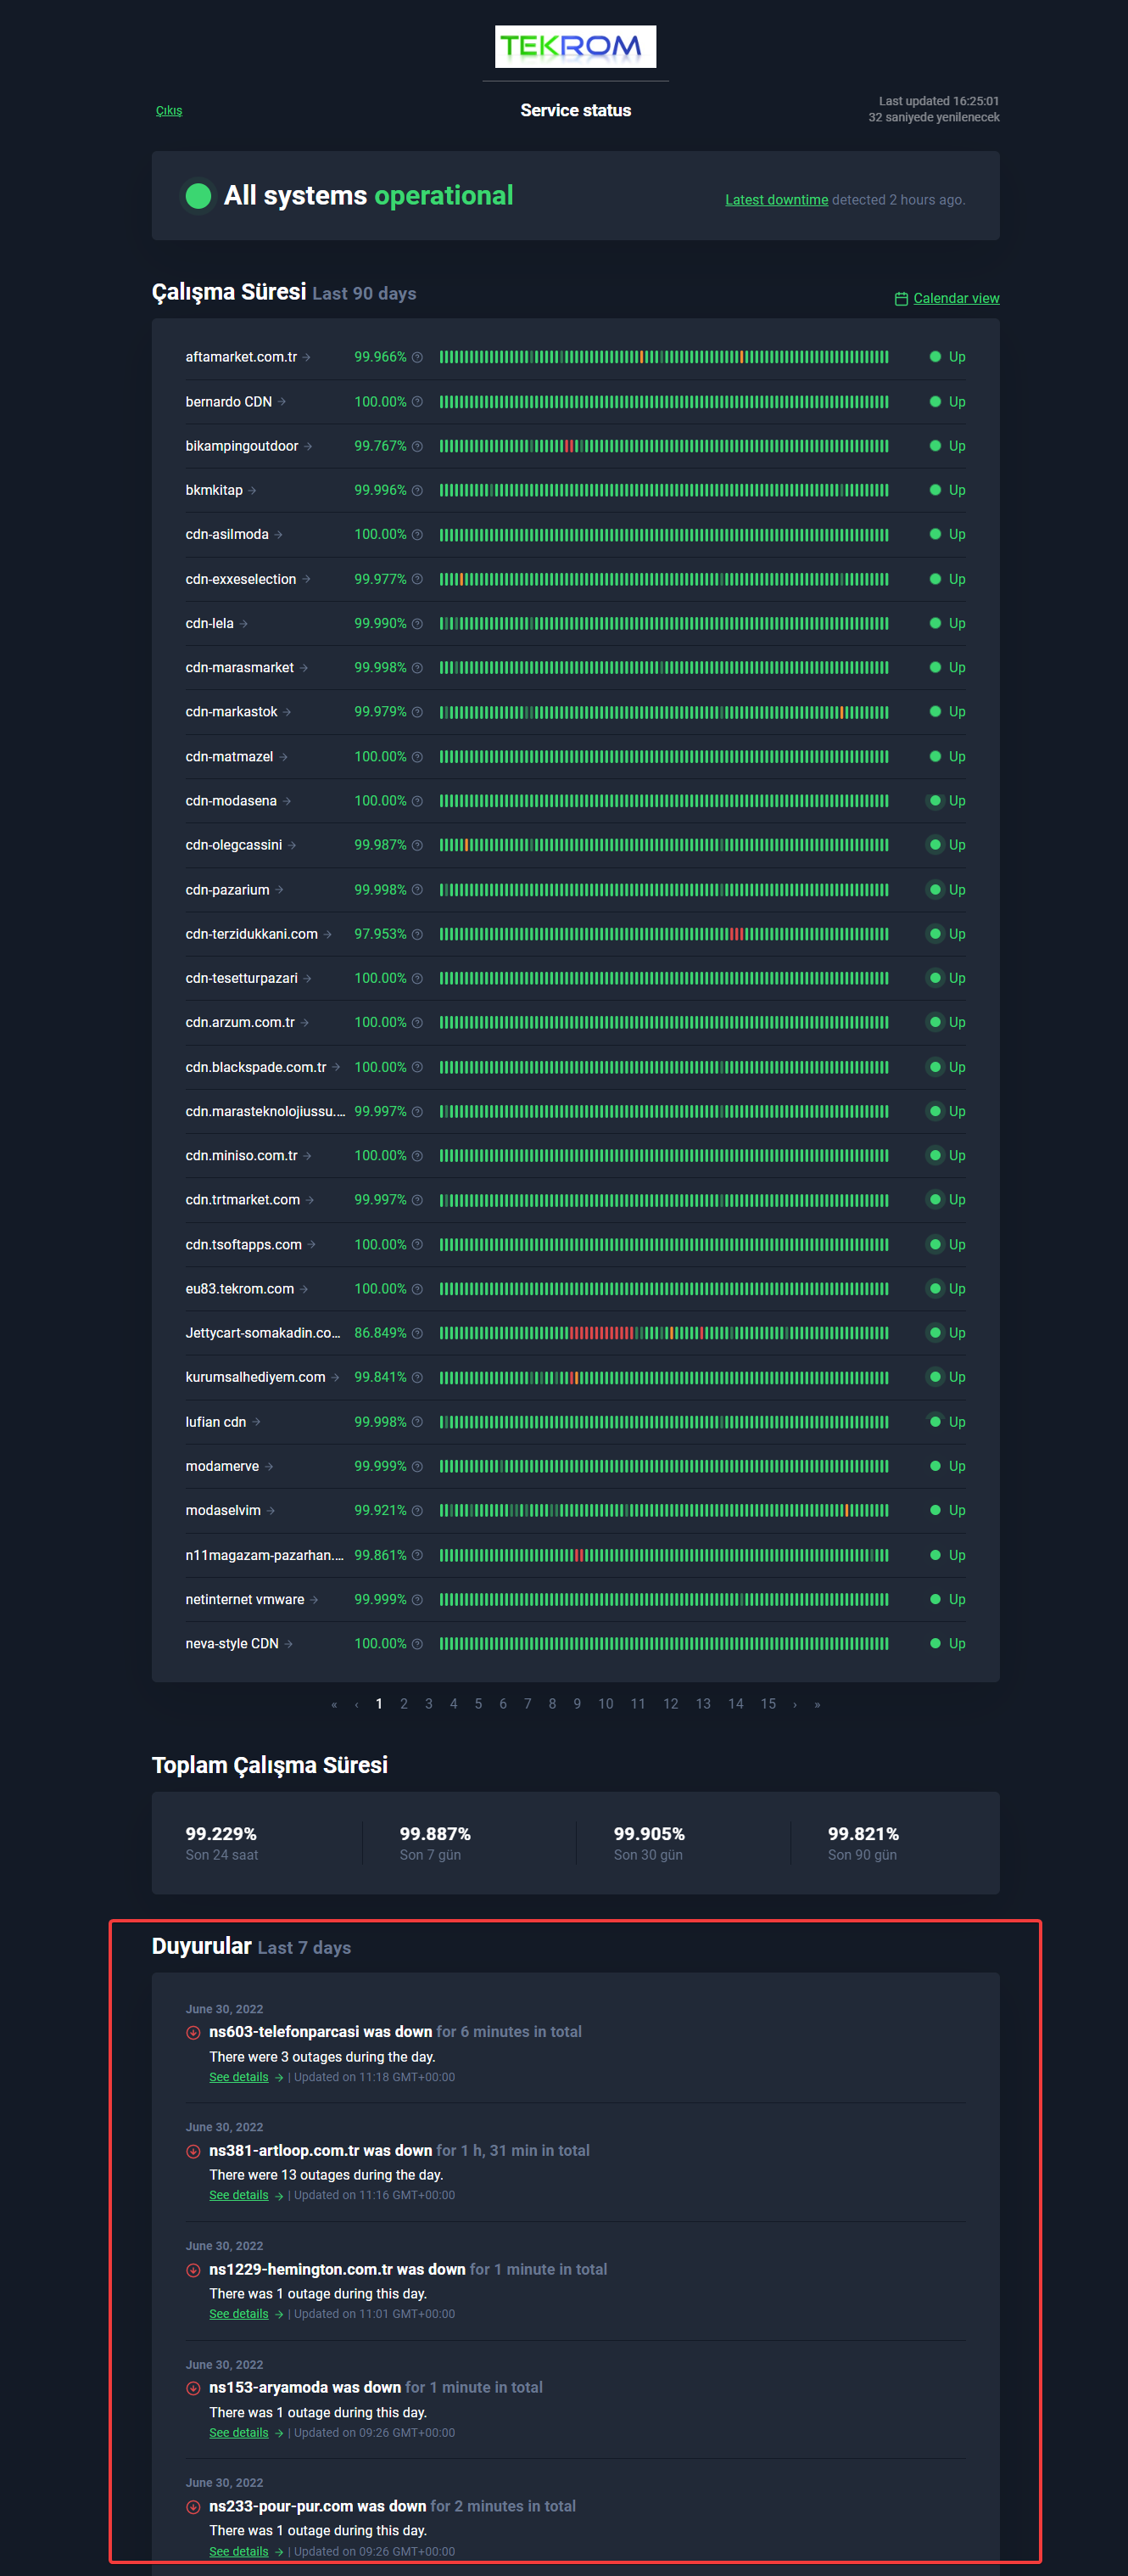Image resolution: width=1128 pixels, height=2576 pixels.
Task: Click the red downtime bars on the Jettycart-somakadin row
Action: point(601,1333)
